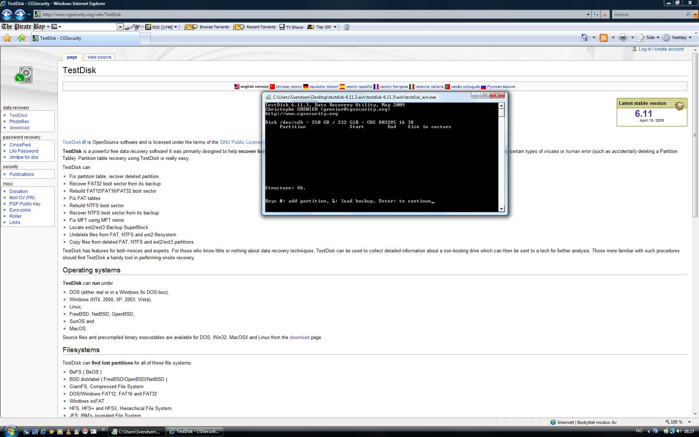This screenshot has height=437, width=699.
Task: Run the search with the magnifier icon
Action: point(688,15)
